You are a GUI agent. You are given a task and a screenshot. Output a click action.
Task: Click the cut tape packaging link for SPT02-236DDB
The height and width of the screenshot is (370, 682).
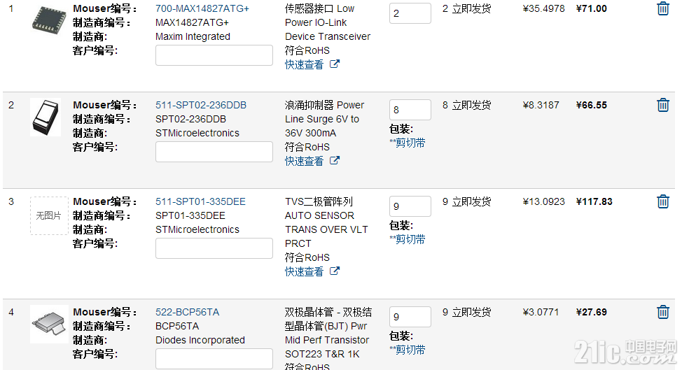click(407, 143)
